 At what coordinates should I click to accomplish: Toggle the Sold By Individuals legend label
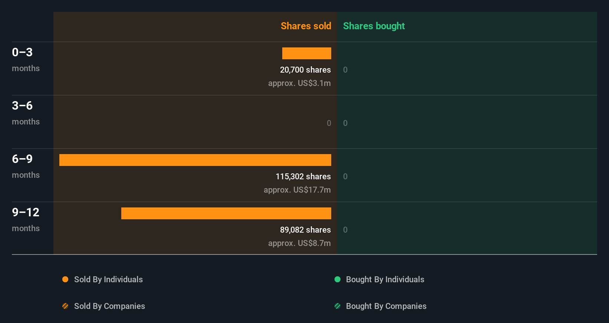click(x=108, y=279)
